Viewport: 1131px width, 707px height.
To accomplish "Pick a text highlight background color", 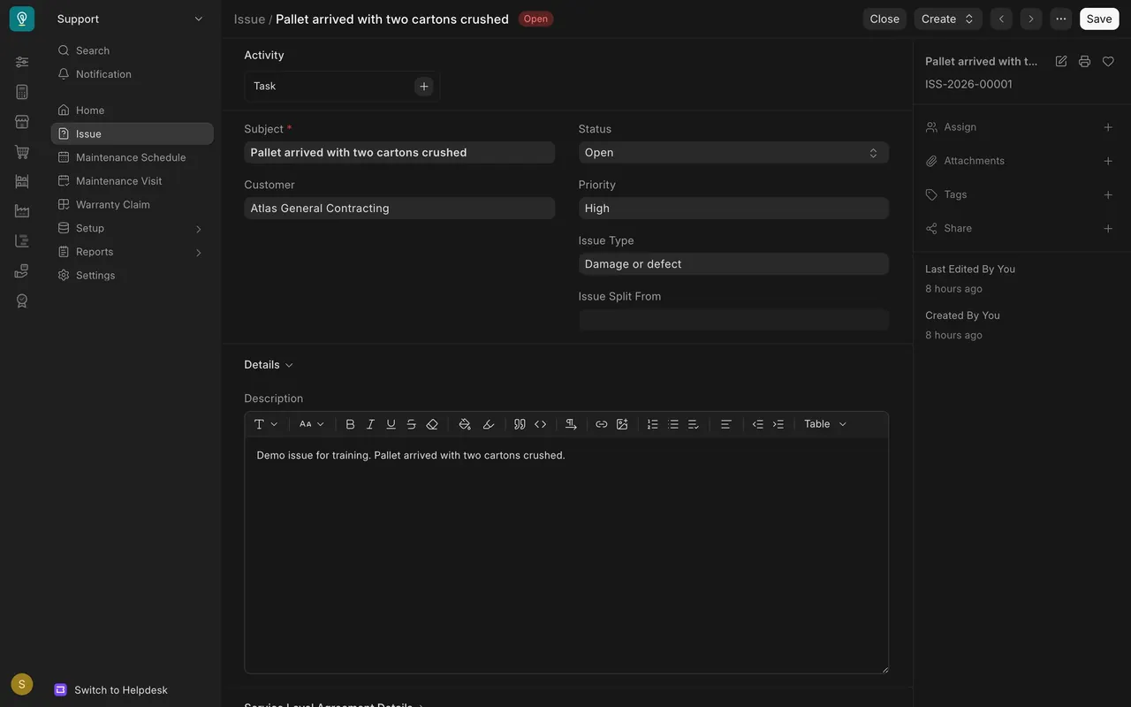I will [489, 424].
